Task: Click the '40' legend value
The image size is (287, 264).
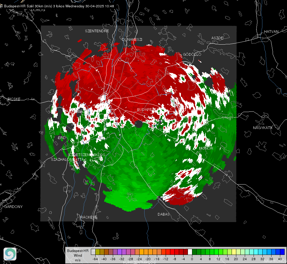Action: 280,259
